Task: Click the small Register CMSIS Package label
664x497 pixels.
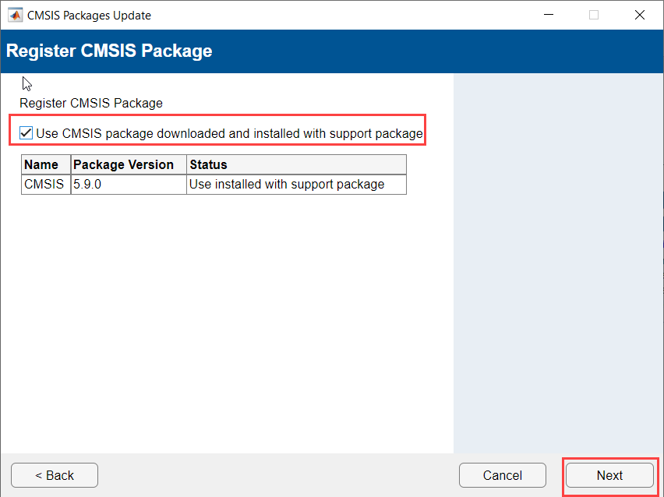Action: tap(91, 103)
